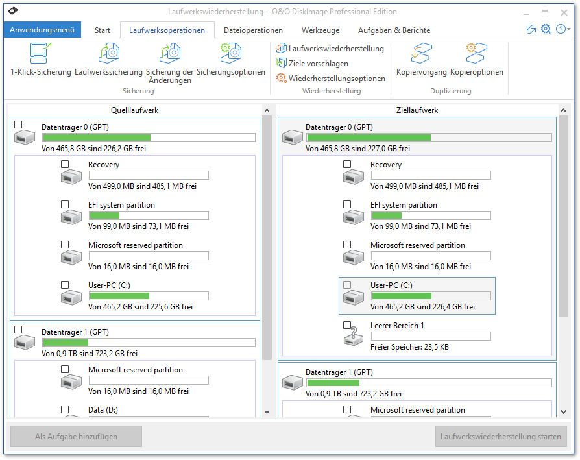Image resolution: width=580 pixels, height=460 pixels.
Task: Open Kopieroptionen in the Duplizierung group
Action: coord(476,53)
